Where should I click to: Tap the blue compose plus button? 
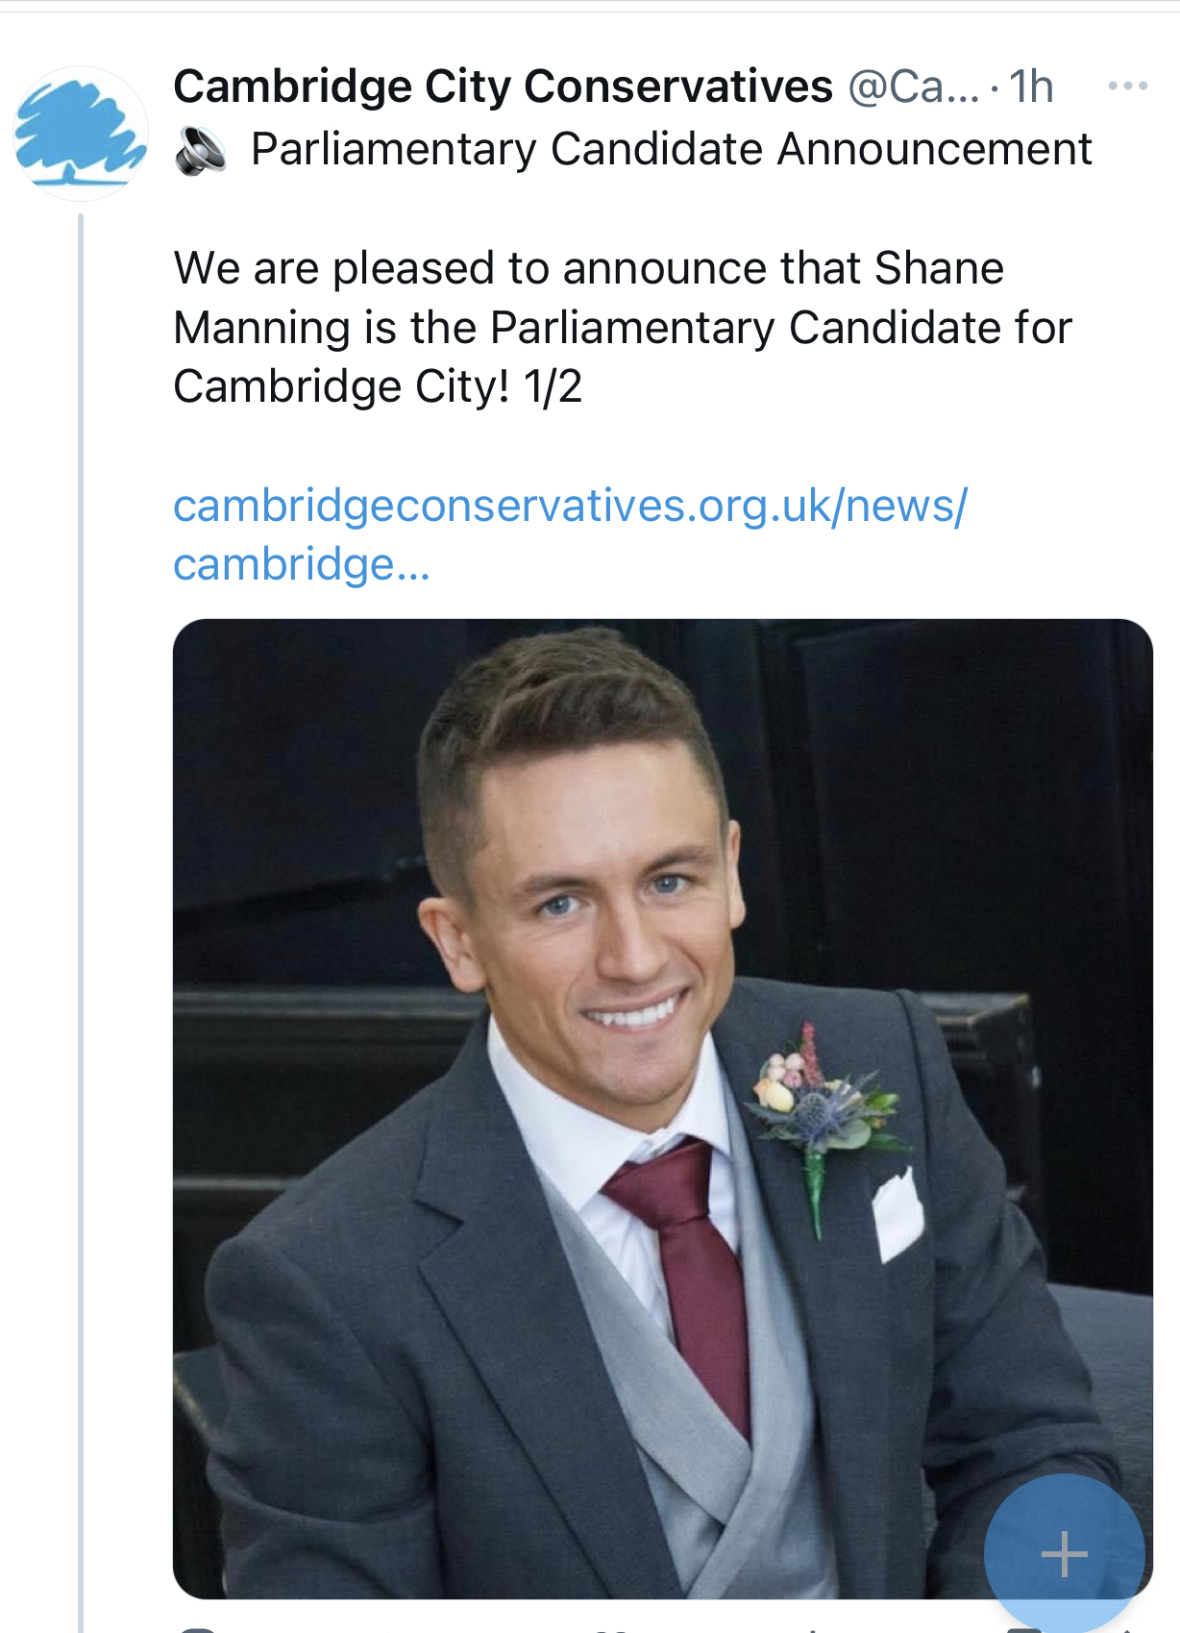click(1064, 1552)
